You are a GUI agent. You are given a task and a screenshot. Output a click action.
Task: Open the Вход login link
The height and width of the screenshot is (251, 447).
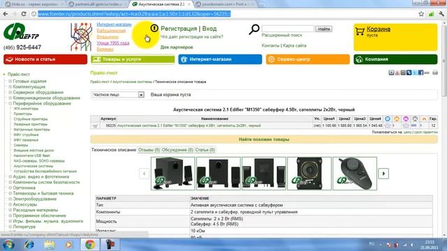click(210, 29)
